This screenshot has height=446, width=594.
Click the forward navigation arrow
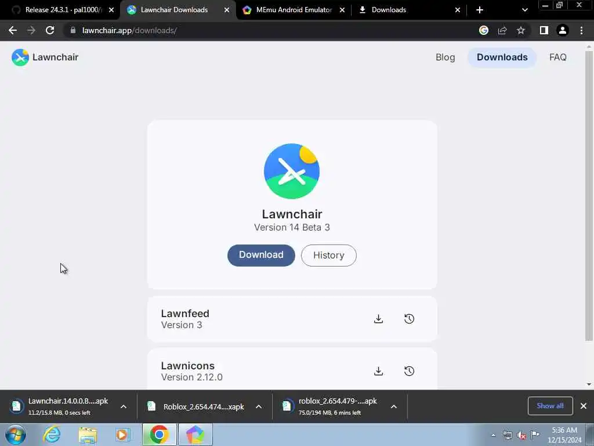31,30
